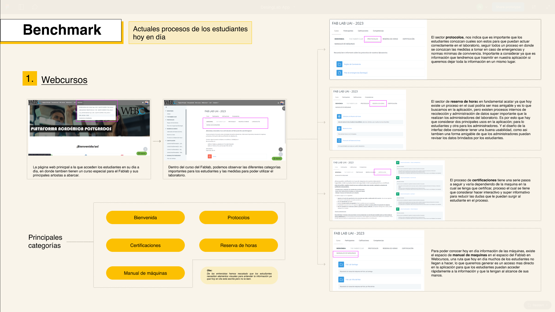Open the comments bubble icon in top bar
The image size is (555, 312).
35,7
